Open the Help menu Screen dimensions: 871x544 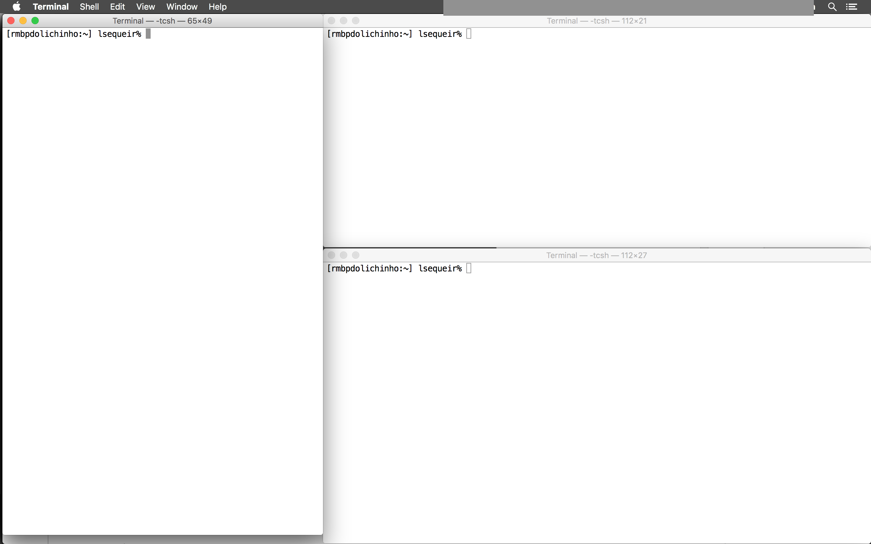point(217,6)
